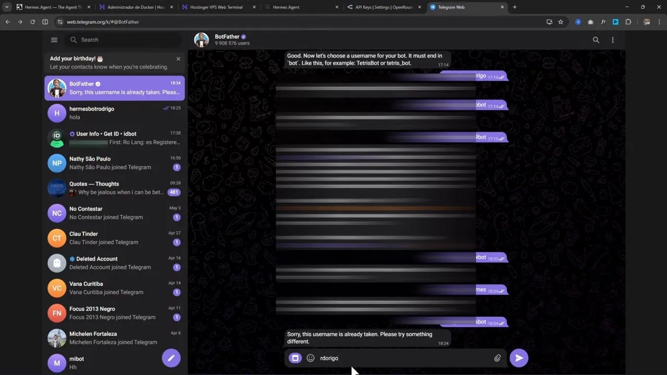Close the Hostinger VPS Web Terminal tab

point(254,7)
